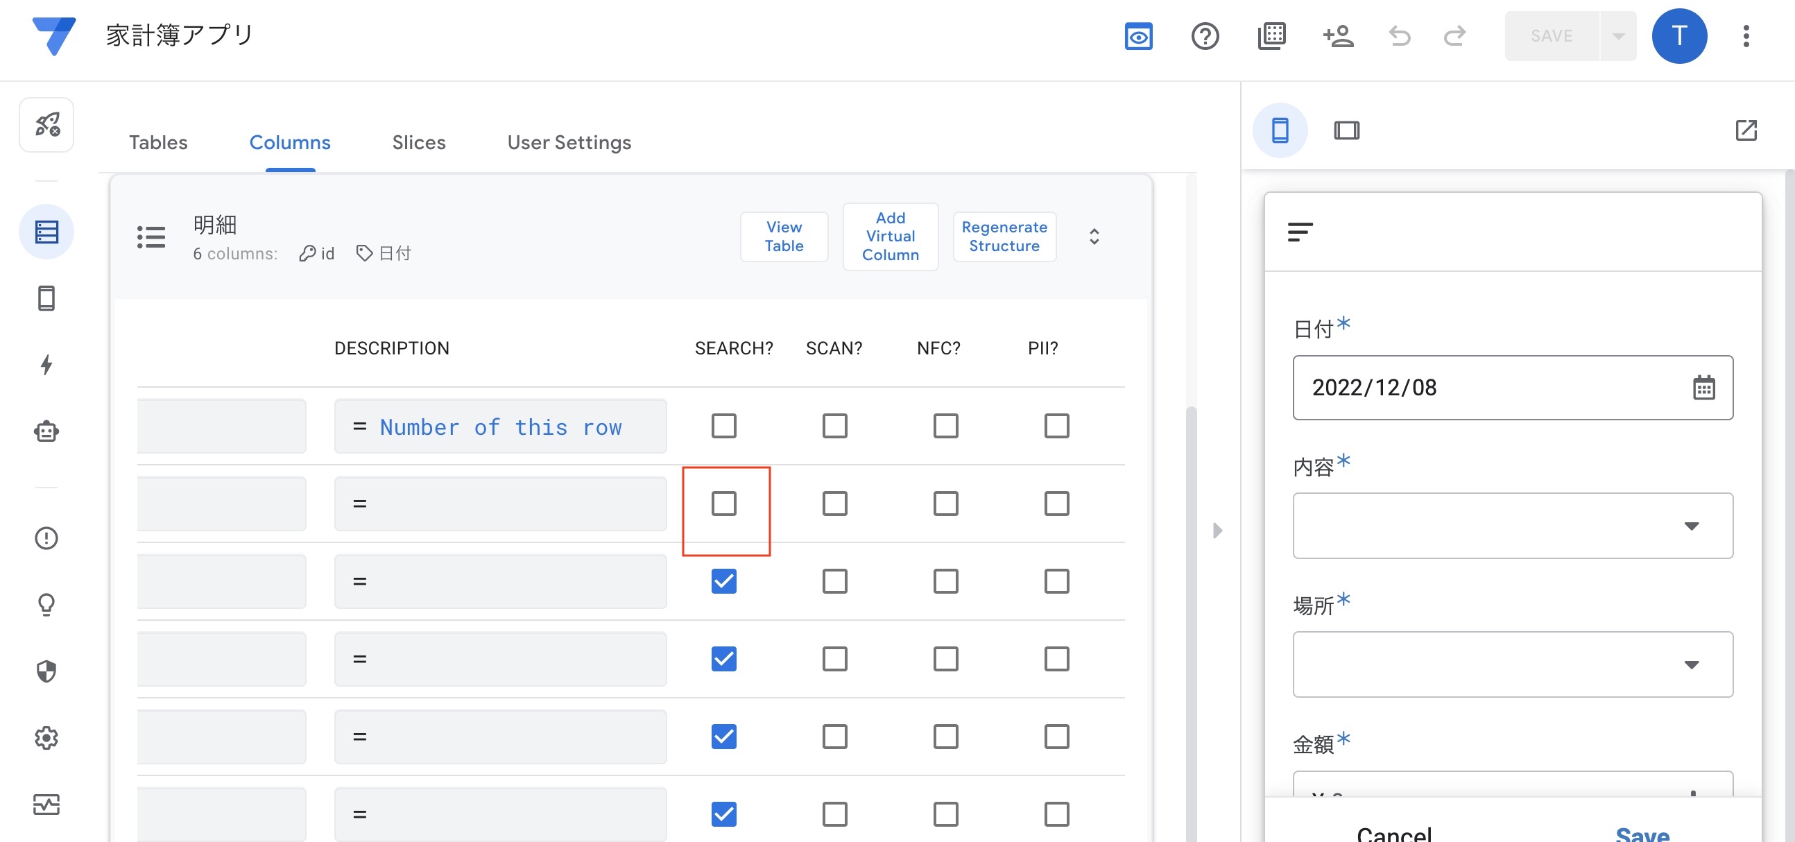Enable SEARCH checkbox in the highlighted row
The height and width of the screenshot is (842, 1795).
point(723,504)
